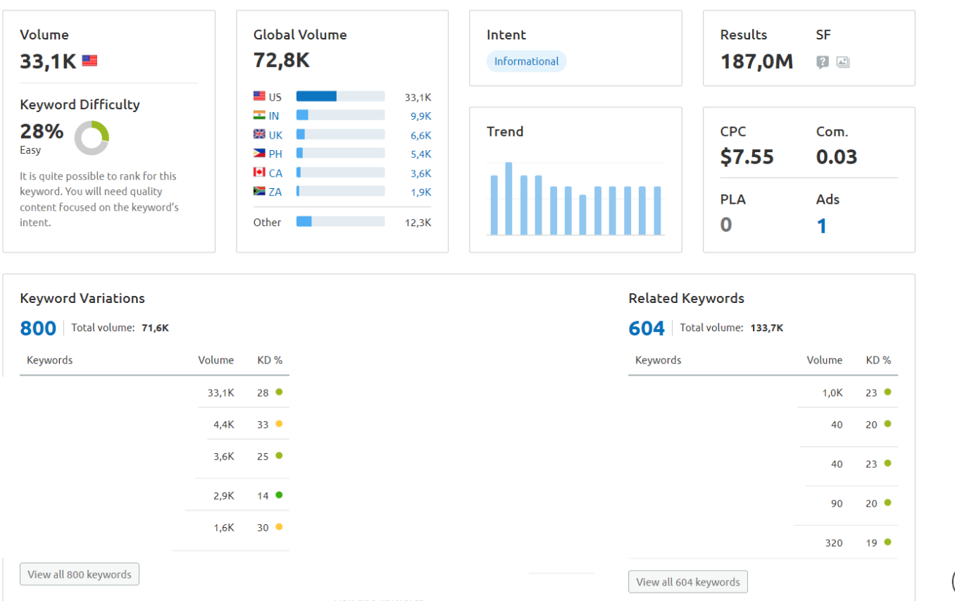Click the 2,9K volume cell in Keyword Variations

224,496
